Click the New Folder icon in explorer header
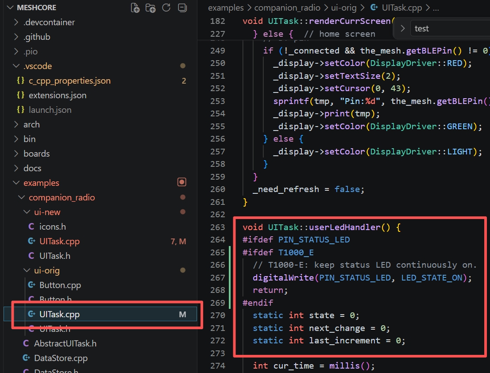490x373 pixels. pyautogui.click(x=151, y=8)
